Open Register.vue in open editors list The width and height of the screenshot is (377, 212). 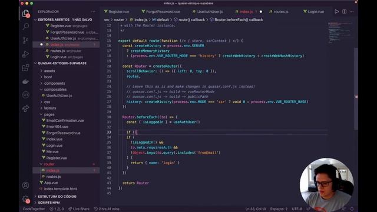tap(60, 26)
